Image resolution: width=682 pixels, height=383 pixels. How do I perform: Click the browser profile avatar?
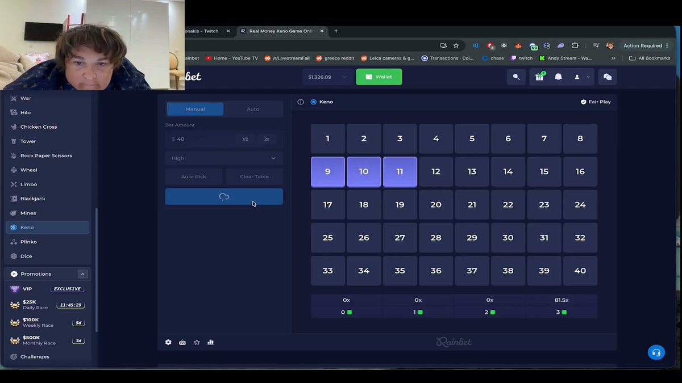[x=610, y=45]
